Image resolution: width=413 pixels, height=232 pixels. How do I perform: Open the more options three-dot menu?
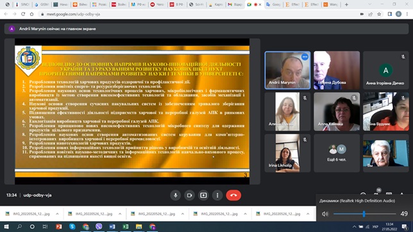(x=217, y=195)
